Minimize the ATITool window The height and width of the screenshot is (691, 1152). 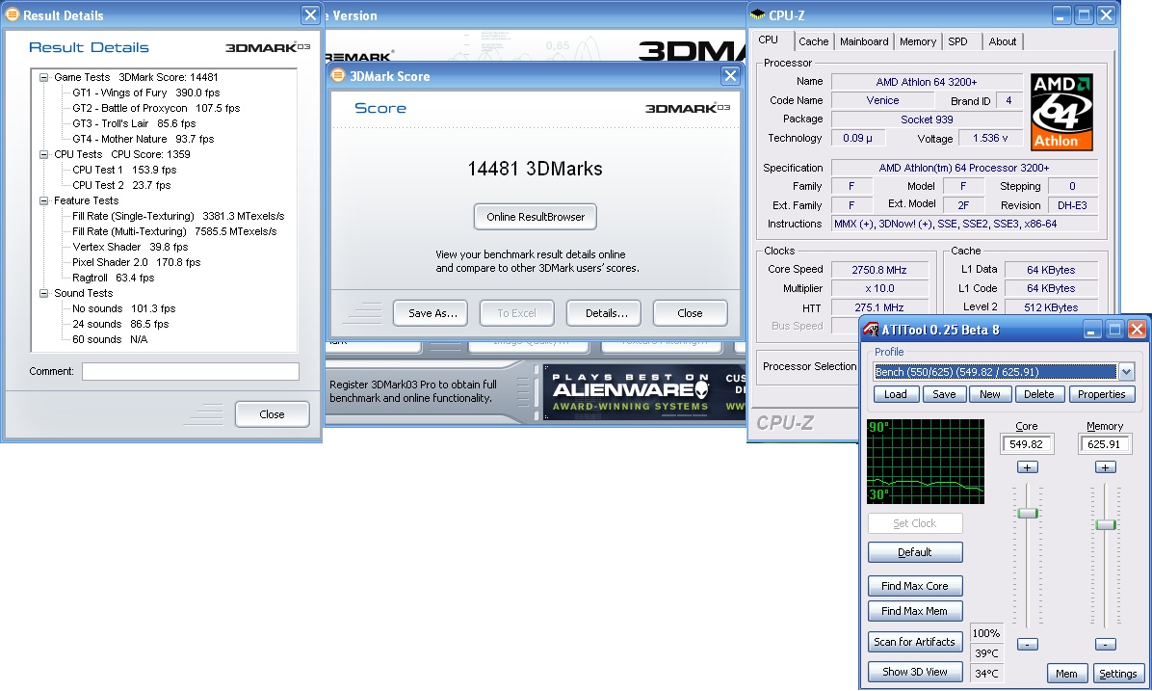(1091, 330)
